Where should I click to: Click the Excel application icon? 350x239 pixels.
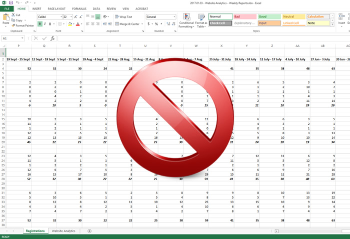point(4,2)
